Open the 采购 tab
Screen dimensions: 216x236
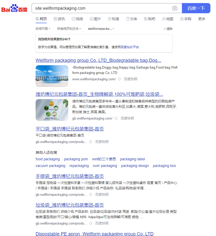pos(186,19)
